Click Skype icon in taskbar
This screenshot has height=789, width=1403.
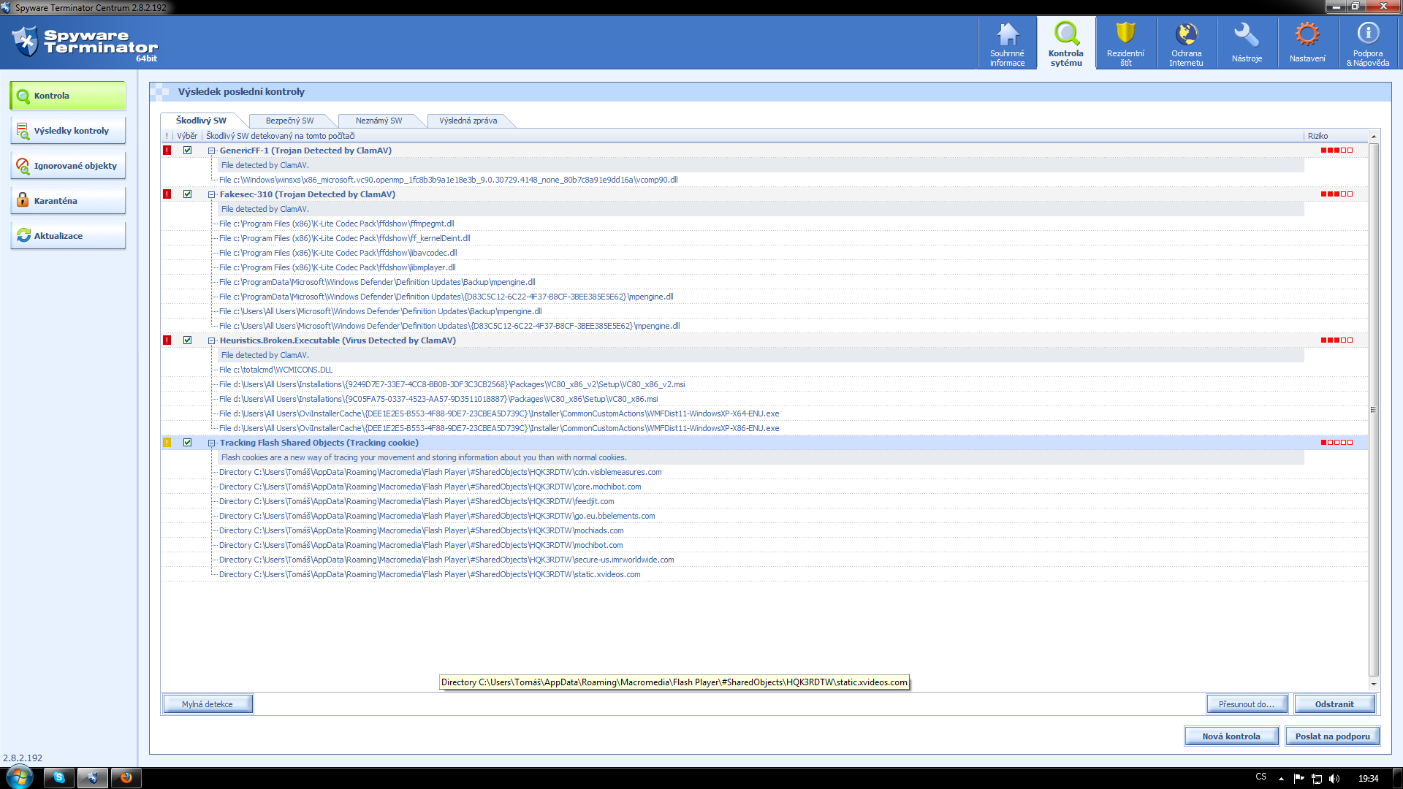pyautogui.click(x=59, y=777)
